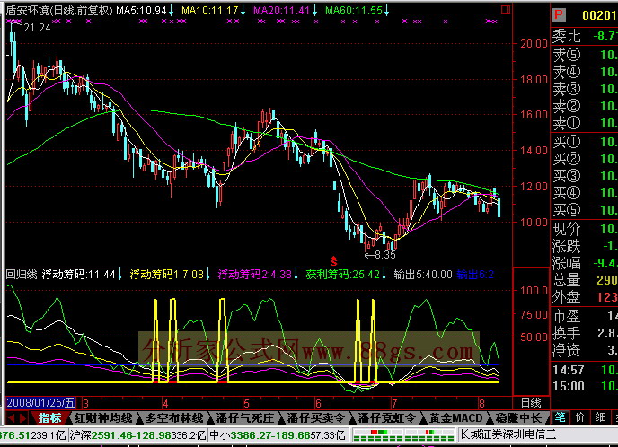This screenshot has width=618, height=447.
Task: Click the 浮动筹码:11.44 indicator value
Action: 79,275
